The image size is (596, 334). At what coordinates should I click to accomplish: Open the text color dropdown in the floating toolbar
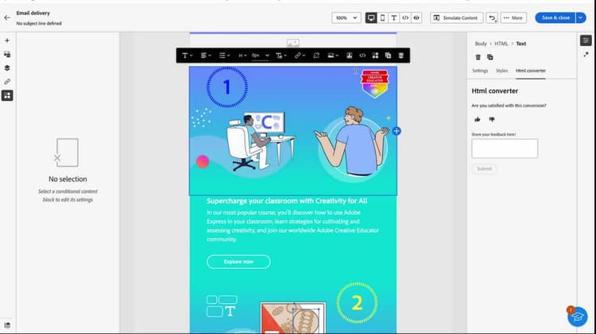click(281, 56)
